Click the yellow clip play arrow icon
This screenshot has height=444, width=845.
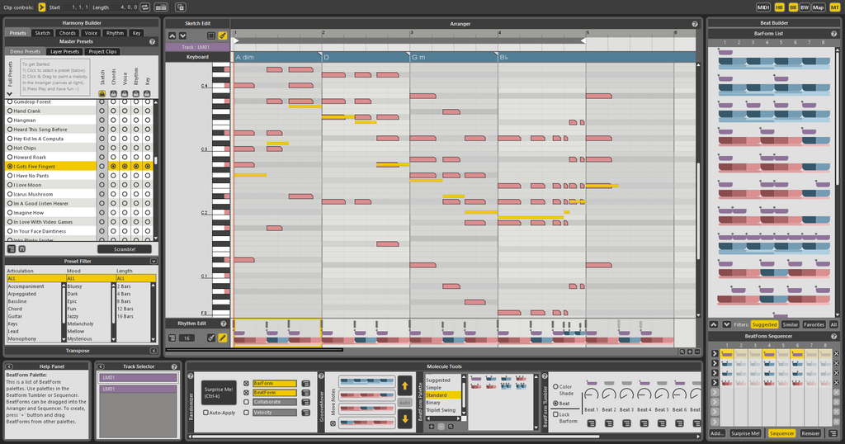[42, 7]
